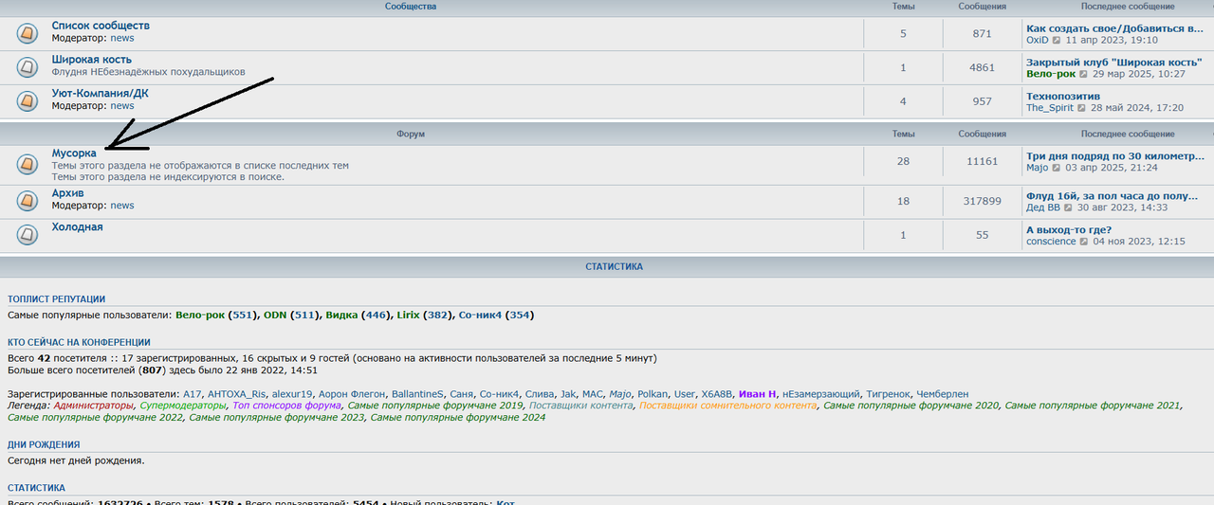The width and height of the screenshot is (1214, 505).
Task: Open online user Саня
Action: [462, 393]
